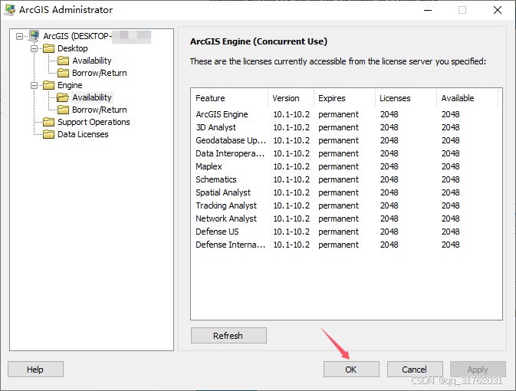Confirm with the OK button

tap(351, 370)
